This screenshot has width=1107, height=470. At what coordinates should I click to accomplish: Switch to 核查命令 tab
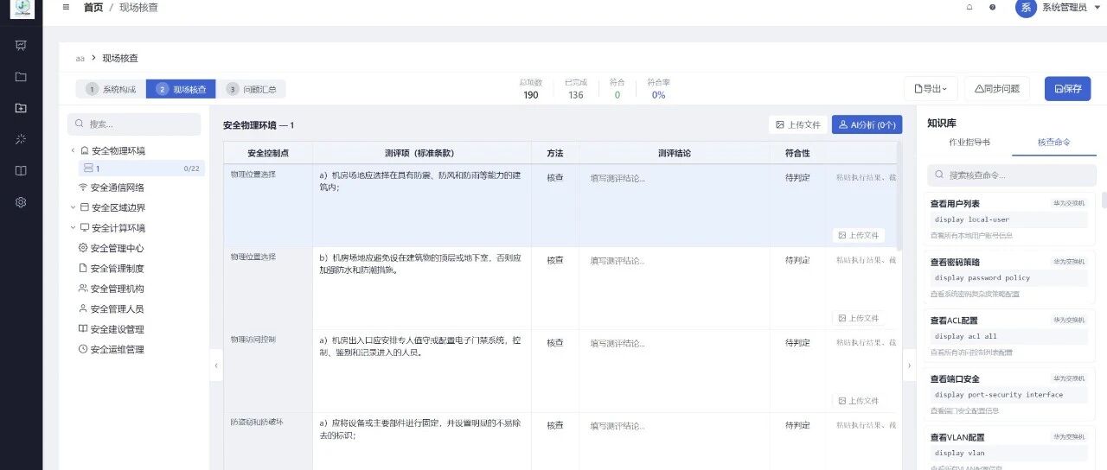pos(1054,142)
